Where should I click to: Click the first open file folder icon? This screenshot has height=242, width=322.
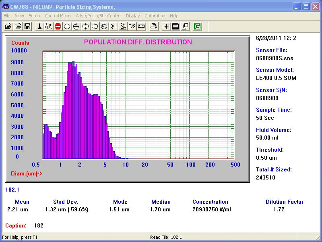pos(8,27)
